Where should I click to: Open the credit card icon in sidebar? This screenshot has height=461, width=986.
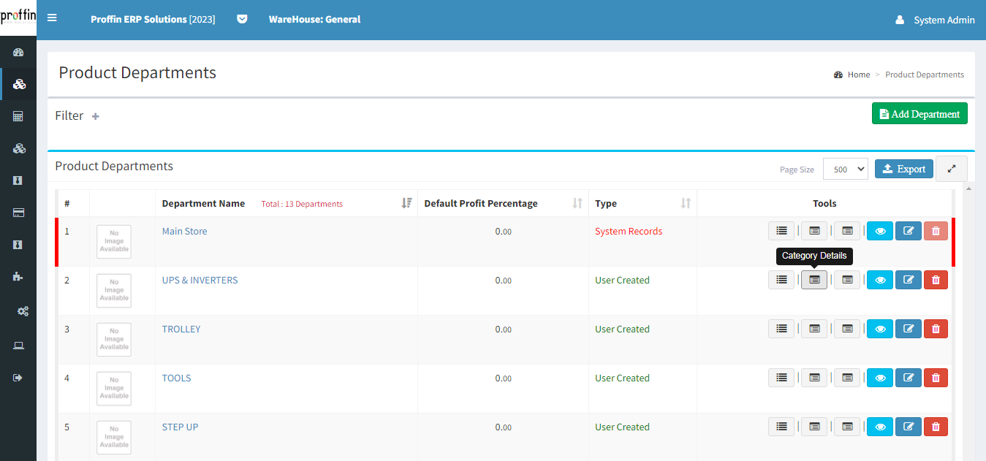point(19,213)
